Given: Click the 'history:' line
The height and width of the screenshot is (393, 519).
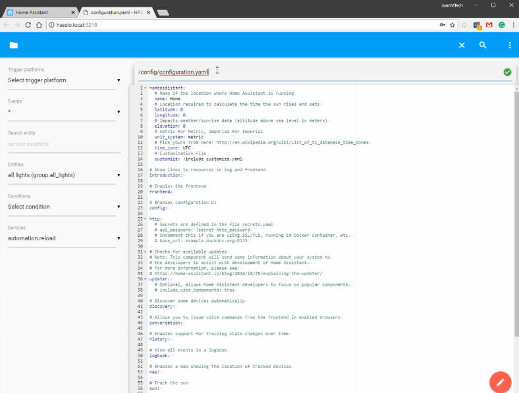Looking at the screenshot, I should click(159, 339).
